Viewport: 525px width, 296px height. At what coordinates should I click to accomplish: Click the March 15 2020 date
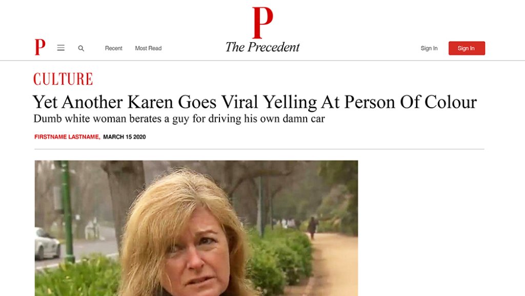point(124,137)
